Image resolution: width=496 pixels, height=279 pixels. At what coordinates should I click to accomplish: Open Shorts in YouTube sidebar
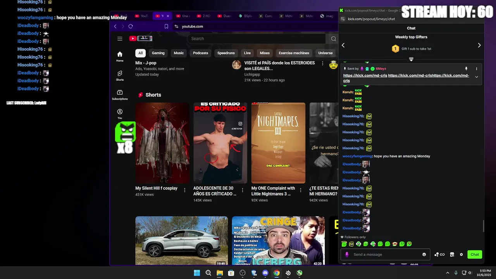120,76
